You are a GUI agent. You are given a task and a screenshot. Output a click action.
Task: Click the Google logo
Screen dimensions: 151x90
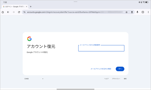(29, 39)
